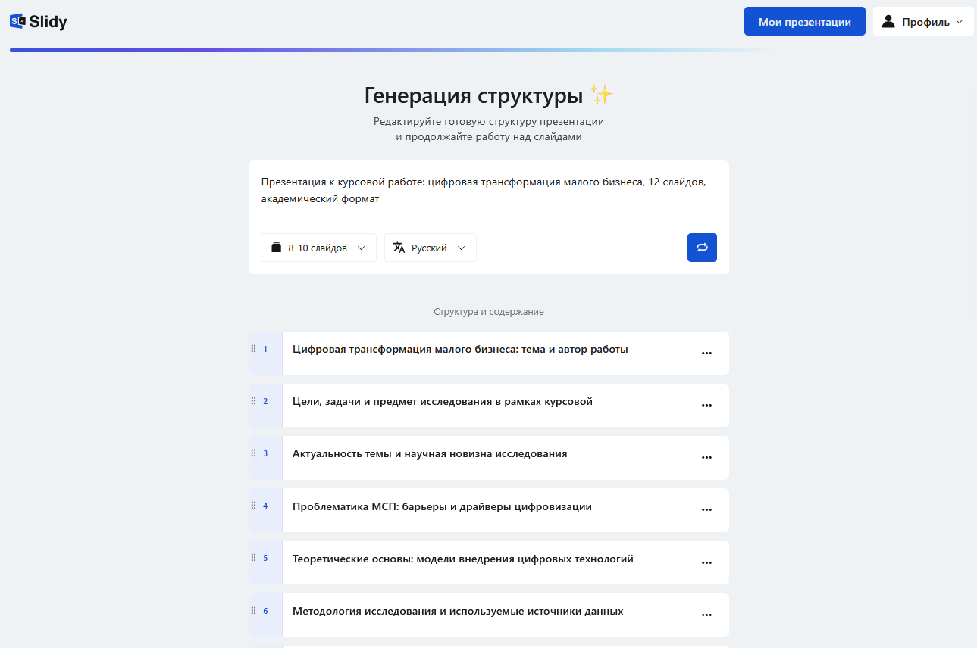Image resolution: width=977 pixels, height=648 pixels.
Task: Open the options menu for slide 3
Action: pyautogui.click(x=706, y=457)
